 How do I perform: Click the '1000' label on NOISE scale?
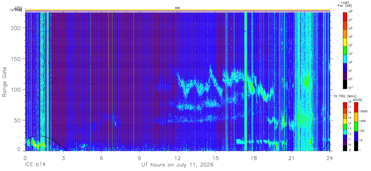[x=363, y=121]
